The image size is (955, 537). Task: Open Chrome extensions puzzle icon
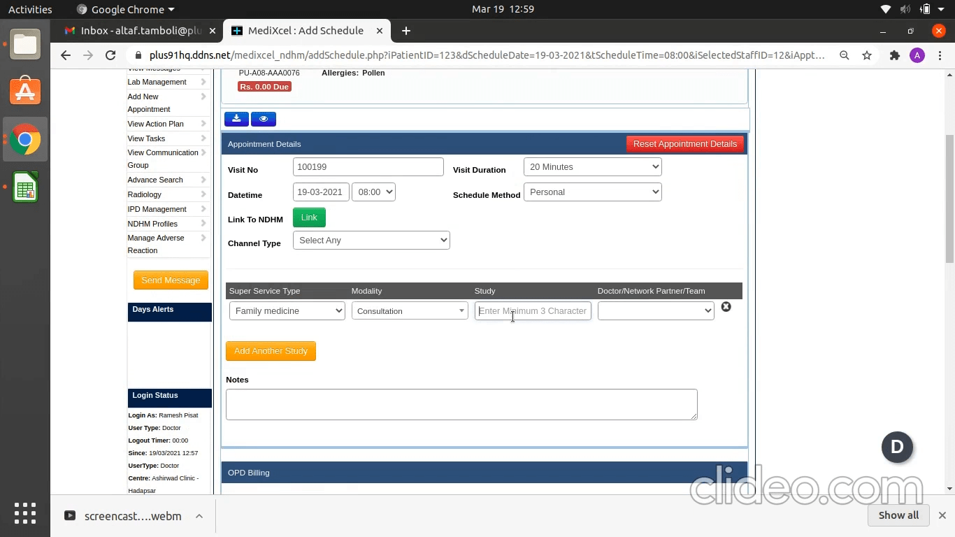click(x=894, y=55)
